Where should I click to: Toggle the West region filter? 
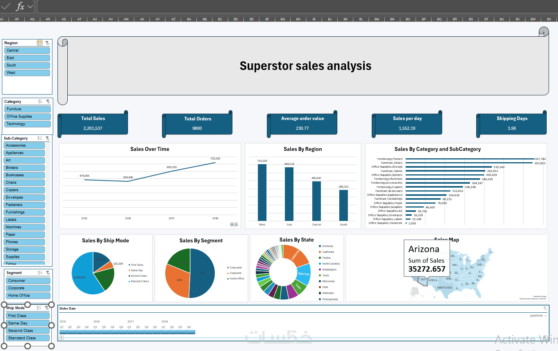point(27,73)
